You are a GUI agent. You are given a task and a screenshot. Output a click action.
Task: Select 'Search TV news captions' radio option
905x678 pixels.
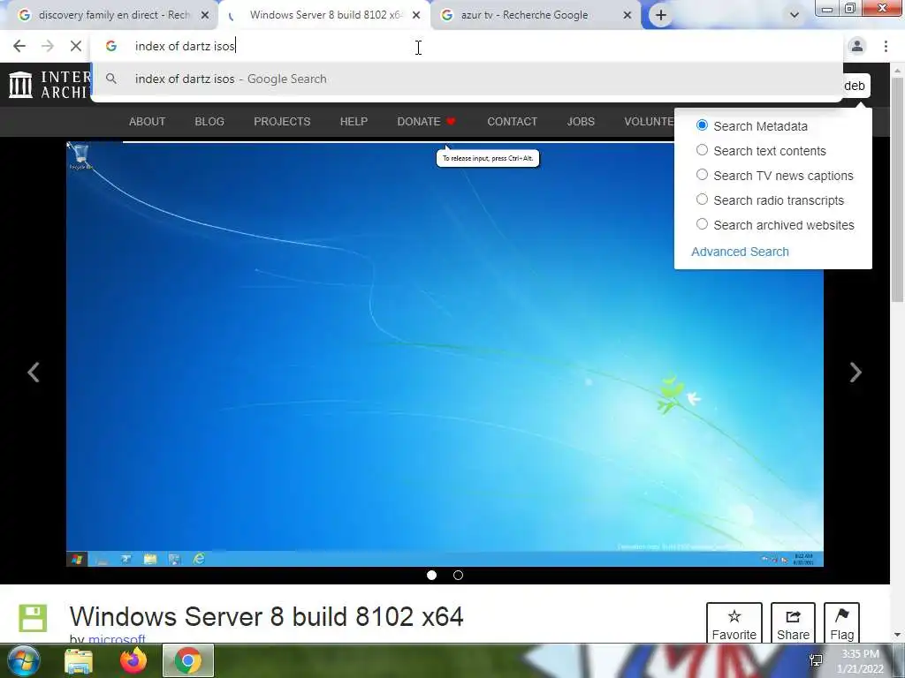[x=702, y=175]
